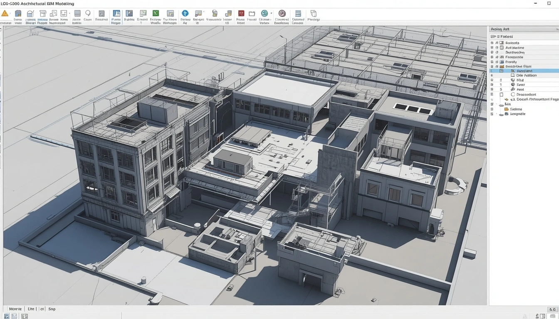Click the green square toolbar icon
559x319 pixels.
pos(156,13)
